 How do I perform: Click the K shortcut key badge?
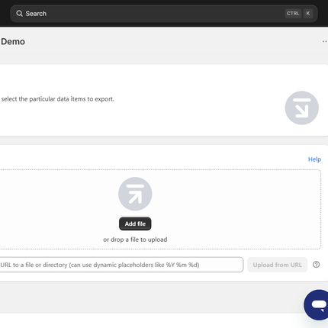point(308,14)
